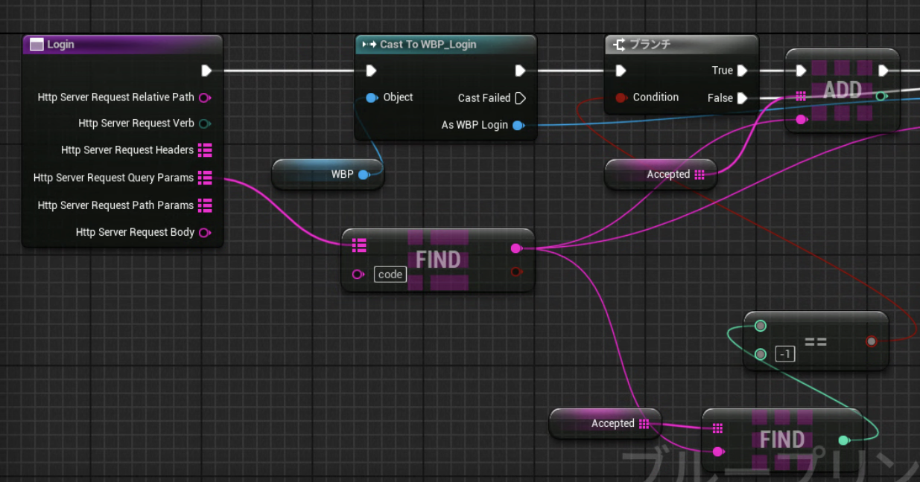The image size is (920, 482).
Task: Click the -1 value field on equals node
Action: point(784,355)
